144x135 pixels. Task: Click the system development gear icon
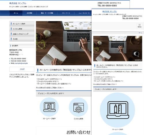click(x=78, y=107)
